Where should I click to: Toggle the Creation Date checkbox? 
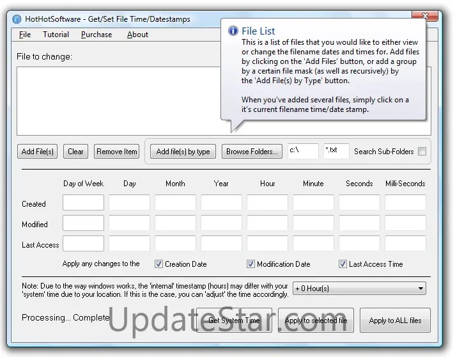tap(158, 264)
